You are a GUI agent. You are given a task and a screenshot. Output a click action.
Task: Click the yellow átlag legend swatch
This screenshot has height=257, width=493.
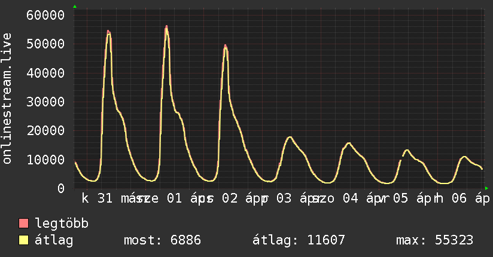(23, 240)
